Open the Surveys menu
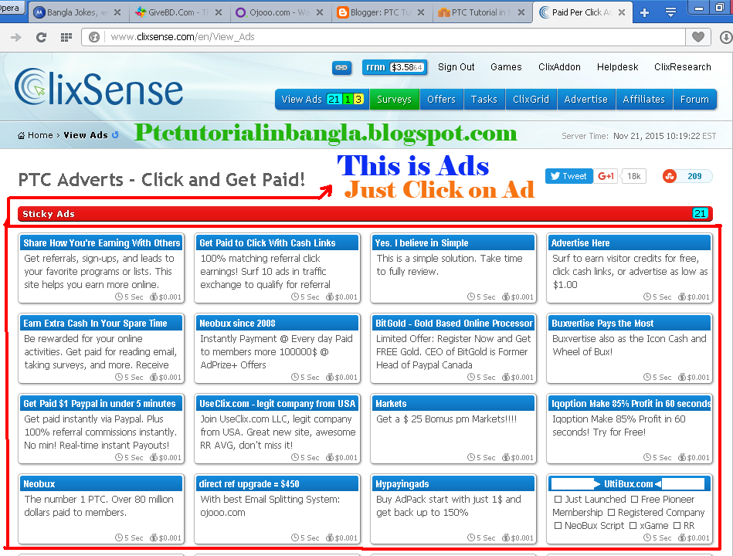Screen dimensions: 733x556 click(394, 100)
